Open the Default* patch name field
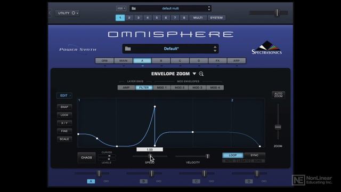Image resolution: width=341 pixels, height=192 pixels. pos(170,49)
